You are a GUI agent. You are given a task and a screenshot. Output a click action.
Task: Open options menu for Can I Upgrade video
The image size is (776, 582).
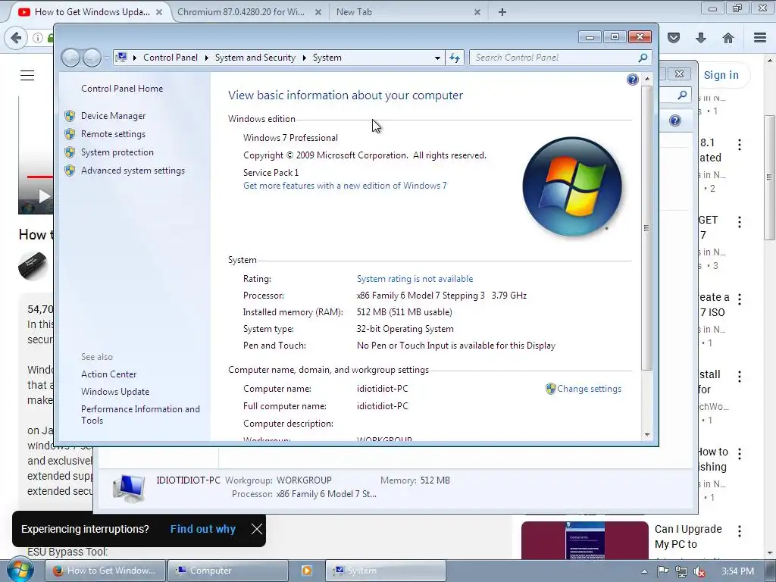tap(740, 531)
